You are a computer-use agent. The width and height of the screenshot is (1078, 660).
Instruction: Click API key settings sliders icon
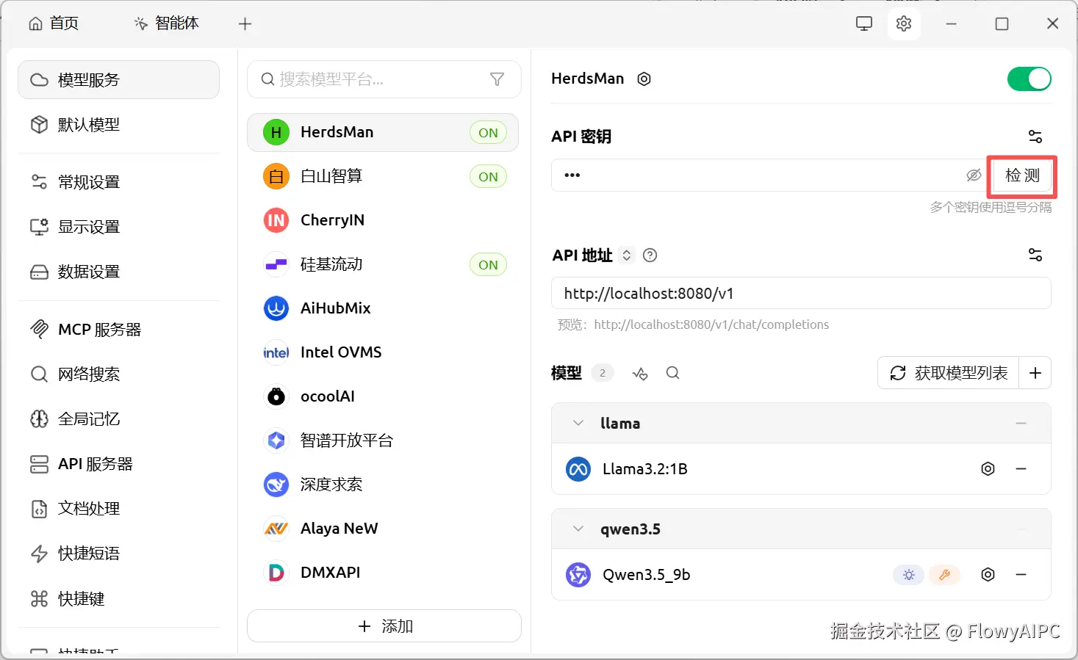(1035, 137)
